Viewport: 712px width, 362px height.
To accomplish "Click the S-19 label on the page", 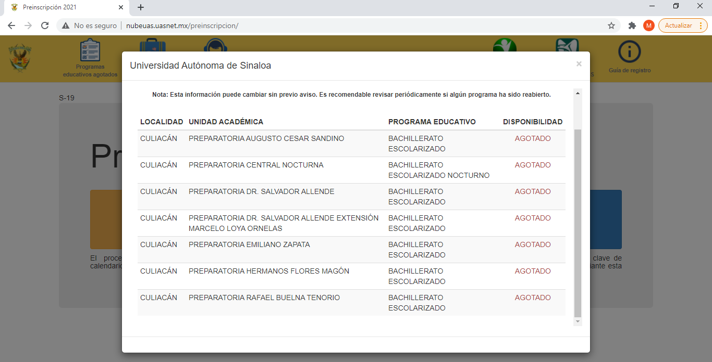I will click(x=67, y=97).
